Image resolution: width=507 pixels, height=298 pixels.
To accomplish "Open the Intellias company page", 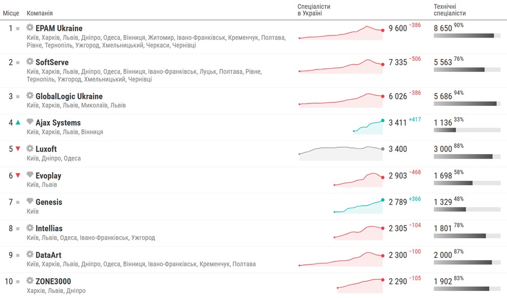I will (x=49, y=229).
